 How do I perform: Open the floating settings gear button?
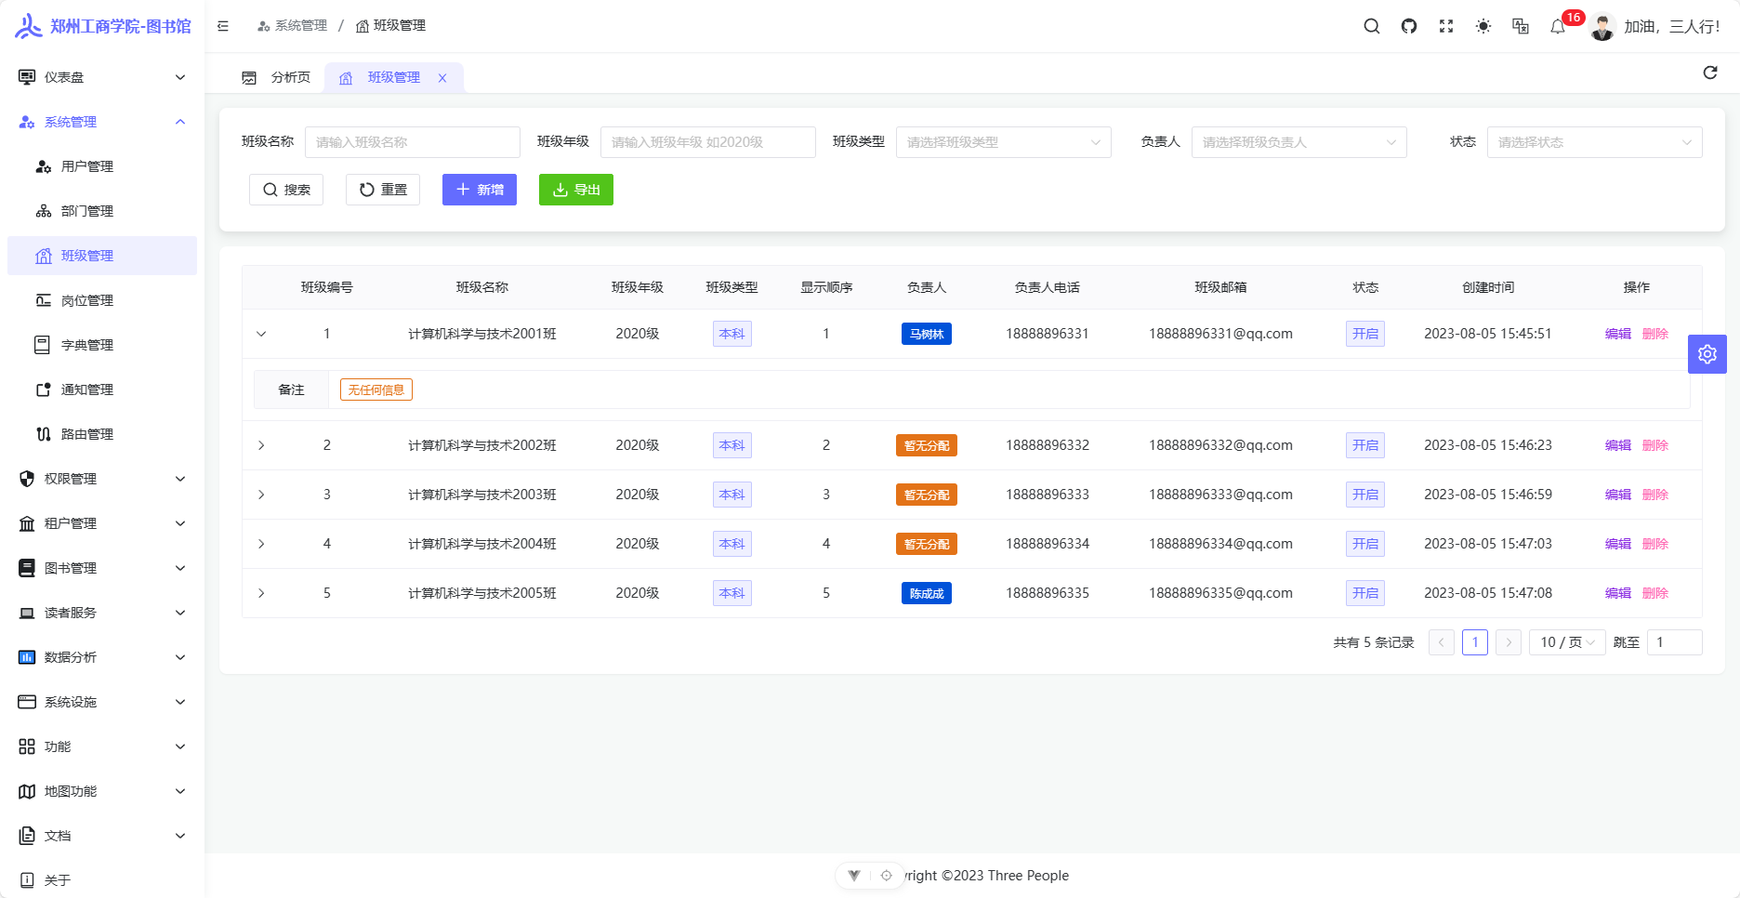1707,354
